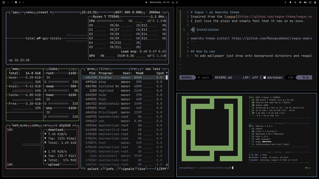Screen dimensions: 319x179
Task: Click the right arrow after cpu lazy sorting
Action: point(163,69)
